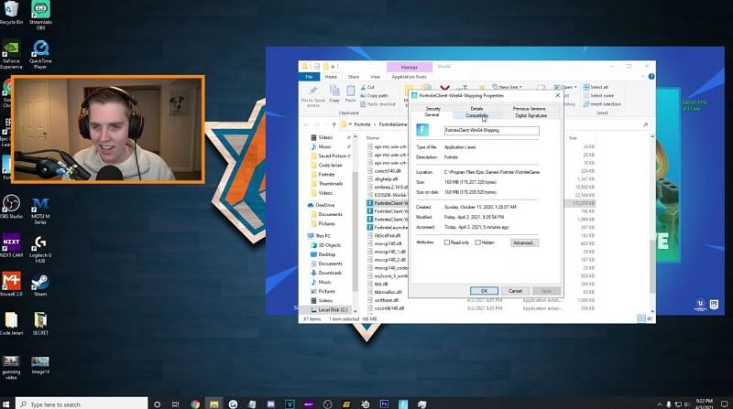The height and width of the screenshot is (409, 733).
Task: Click Paste shortcut in the ribbon
Action: pos(378,104)
